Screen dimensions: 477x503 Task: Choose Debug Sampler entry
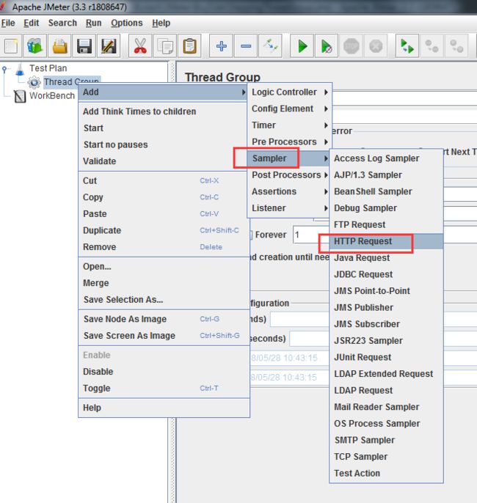pyautogui.click(x=387, y=208)
